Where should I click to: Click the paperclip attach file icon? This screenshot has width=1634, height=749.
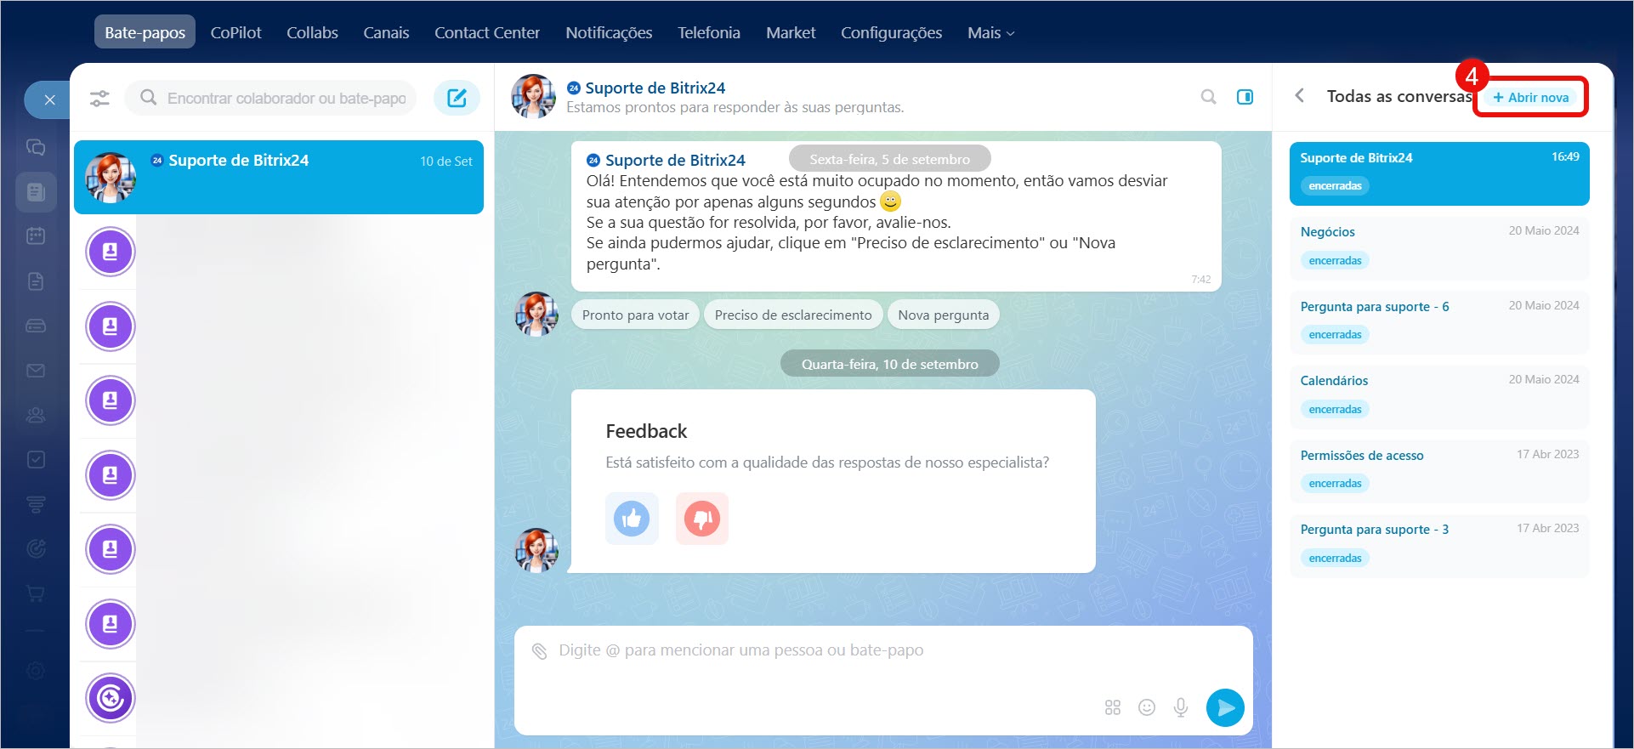click(x=539, y=651)
